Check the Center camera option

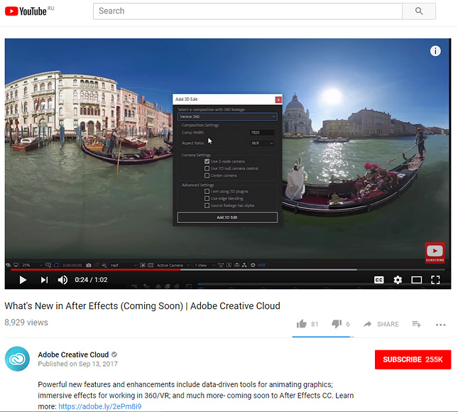click(x=207, y=175)
